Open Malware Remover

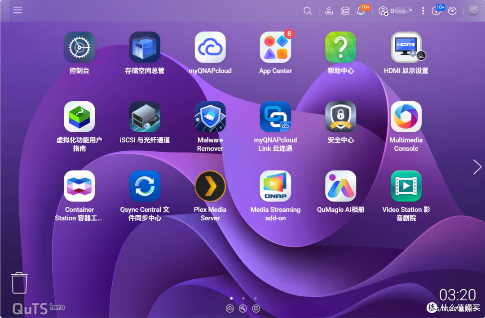210,116
